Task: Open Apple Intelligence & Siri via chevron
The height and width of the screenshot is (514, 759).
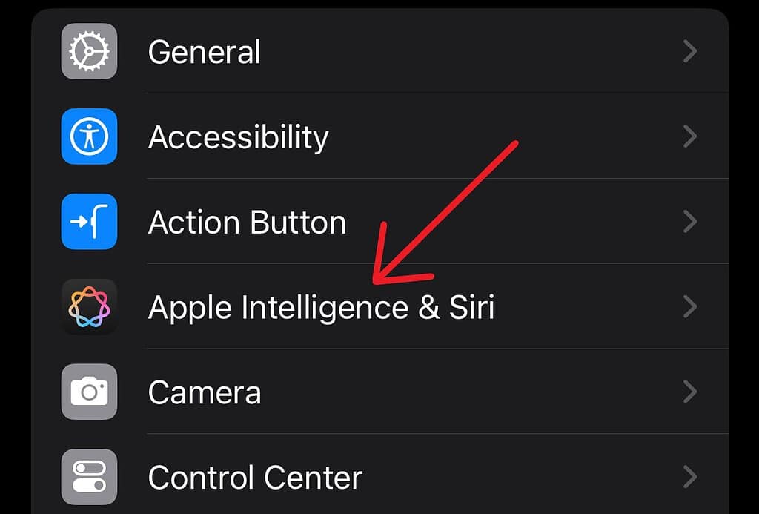Action: pyautogui.click(x=690, y=306)
